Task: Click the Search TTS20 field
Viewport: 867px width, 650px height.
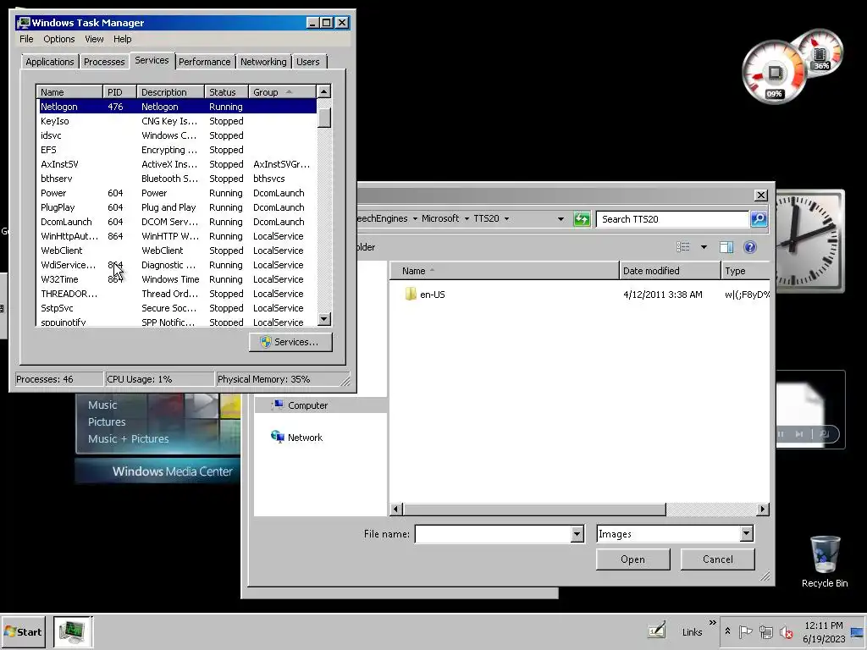Action: 672,219
